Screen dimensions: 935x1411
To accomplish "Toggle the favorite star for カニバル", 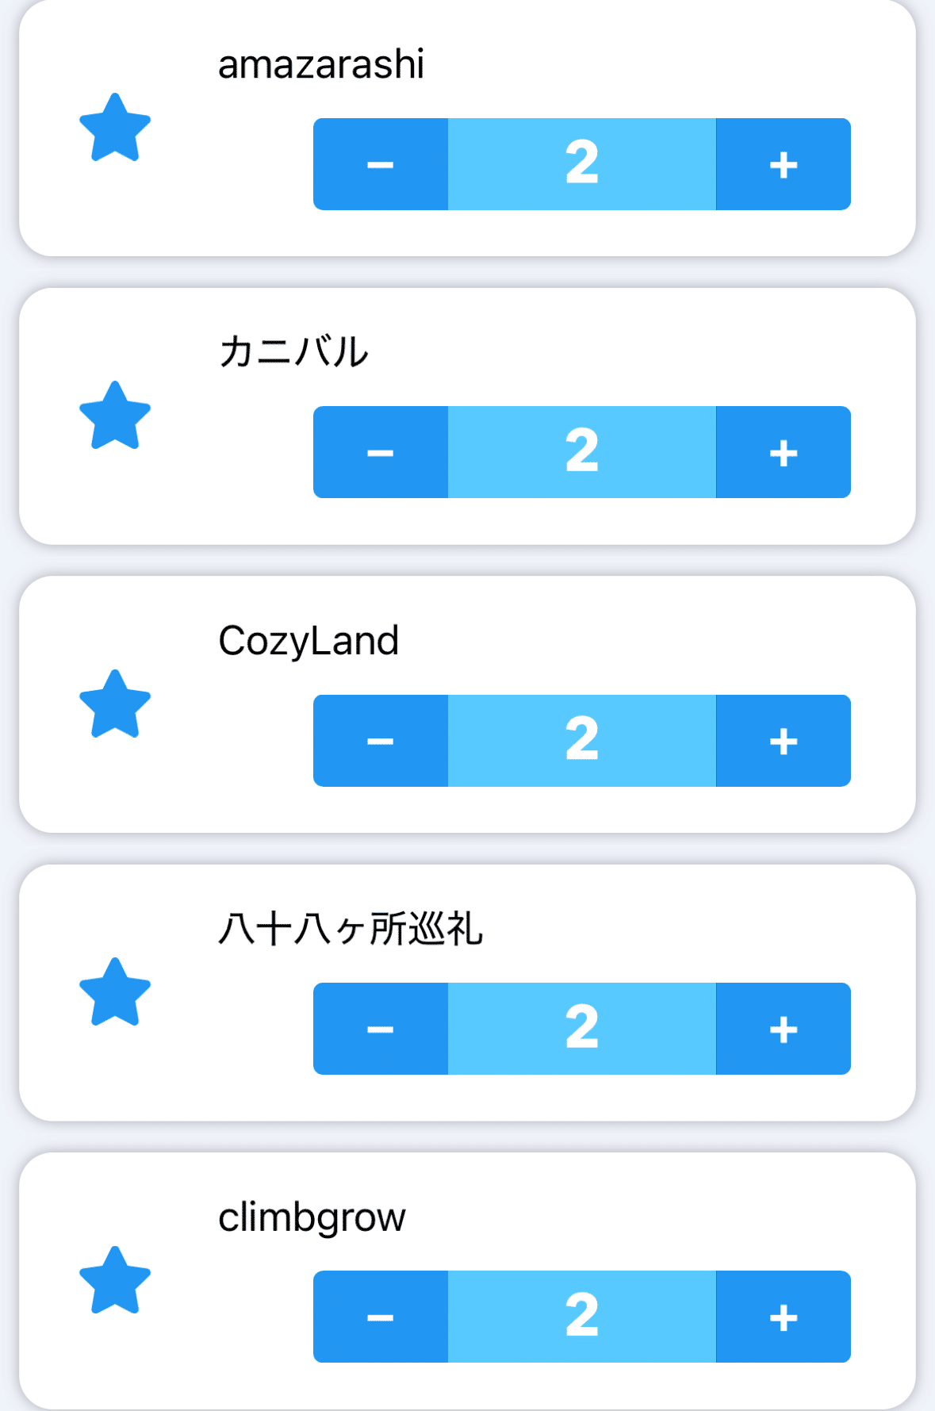I will tap(115, 416).
